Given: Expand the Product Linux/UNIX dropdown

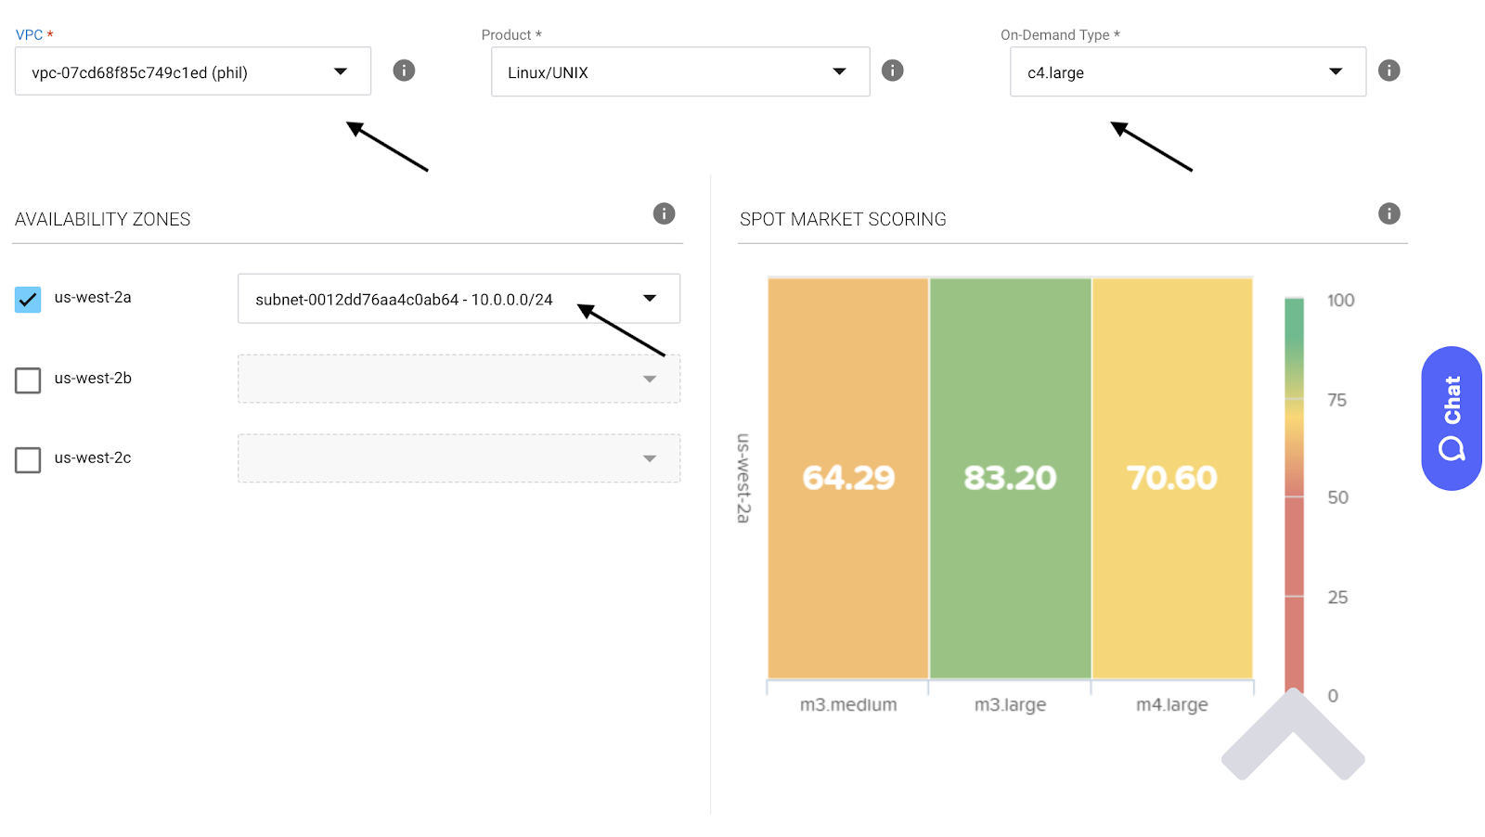Looking at the screenshot, I should (x=679, y=71).
